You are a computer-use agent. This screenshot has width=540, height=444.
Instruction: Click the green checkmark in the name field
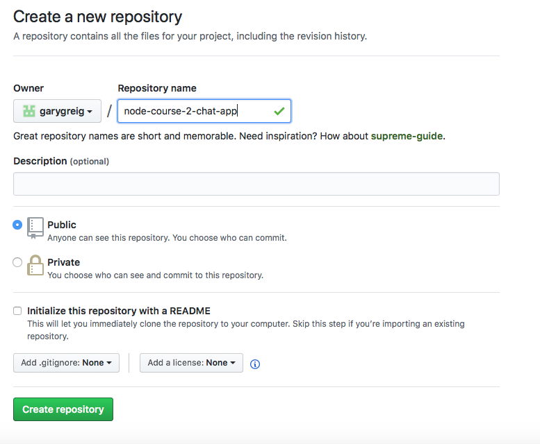click(x=279, y=111)
